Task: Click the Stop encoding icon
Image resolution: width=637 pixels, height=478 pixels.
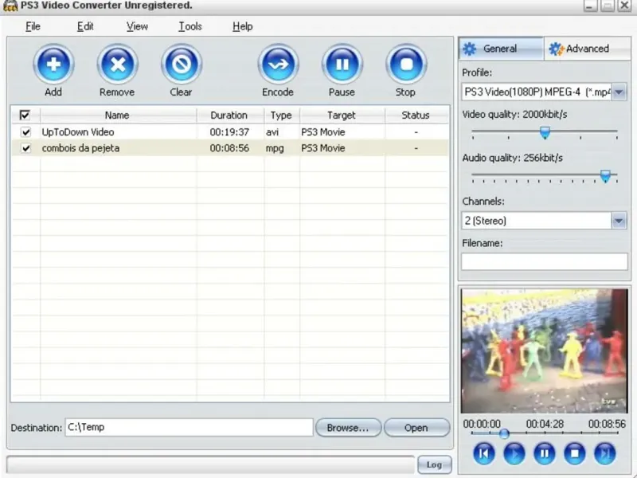Action: [x=406, y=65]
